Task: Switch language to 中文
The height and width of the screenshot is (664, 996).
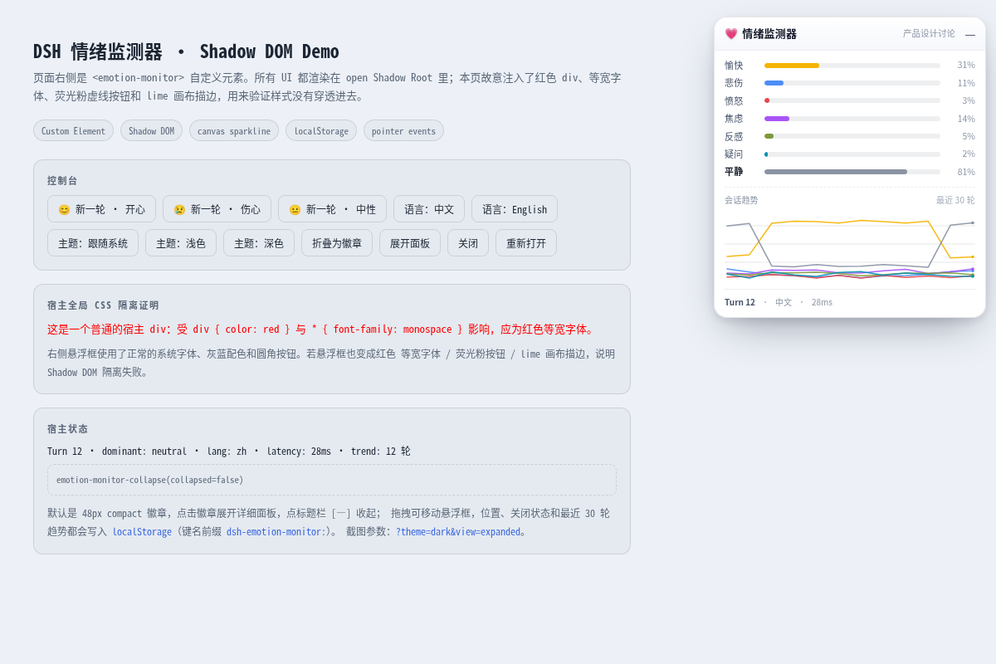Action: 429,209
